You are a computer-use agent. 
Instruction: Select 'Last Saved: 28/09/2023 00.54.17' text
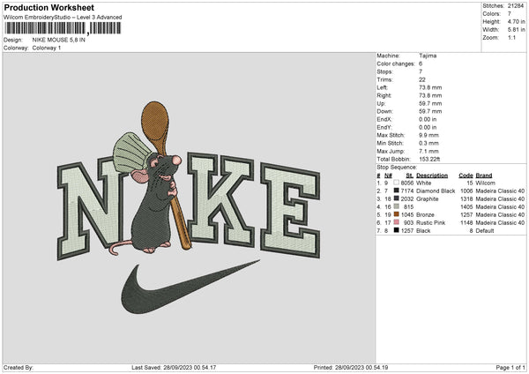pyautogui.click(x=174, y=367)
